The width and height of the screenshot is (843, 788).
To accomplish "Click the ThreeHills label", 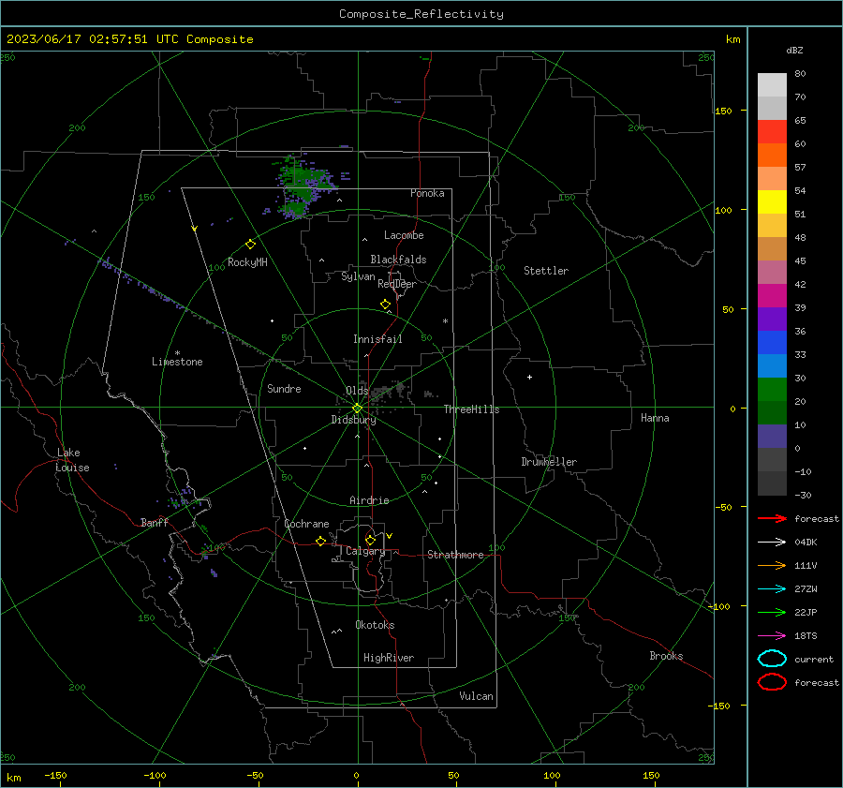I will [471, 409].
